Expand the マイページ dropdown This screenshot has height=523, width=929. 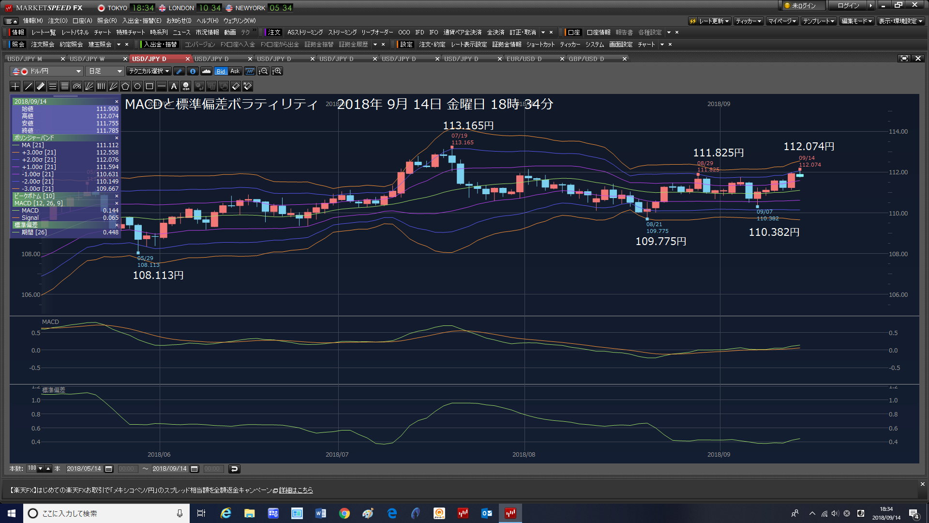[782, 21]
